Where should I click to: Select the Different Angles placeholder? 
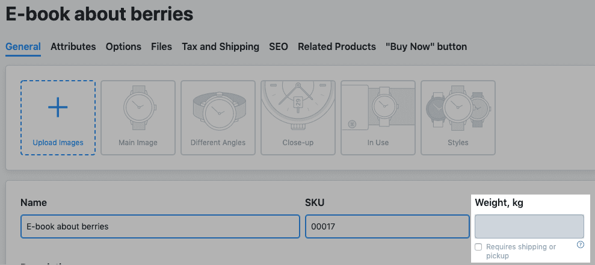218,117
